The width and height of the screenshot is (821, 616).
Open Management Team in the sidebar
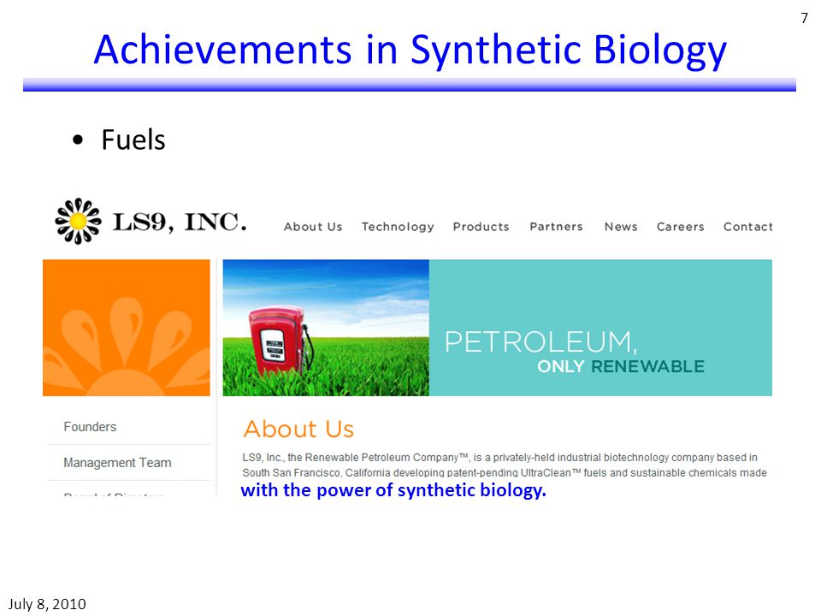(117, 463)
